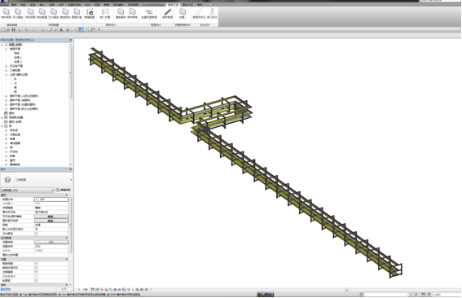Expand the 天花板平面 ceiling plans tree node

point(7,66)
